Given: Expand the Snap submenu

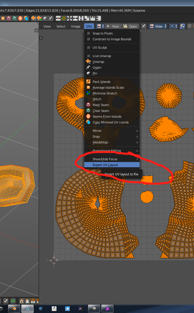Looking at the screenshot, I should (112, 137).
